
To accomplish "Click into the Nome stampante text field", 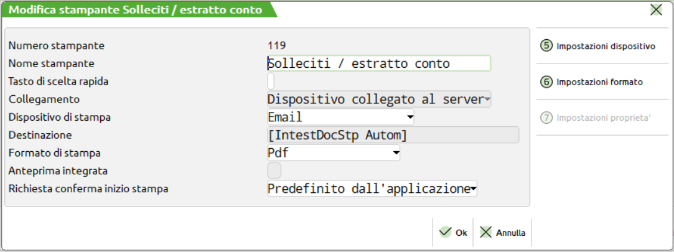I will [x=378, y=63].
